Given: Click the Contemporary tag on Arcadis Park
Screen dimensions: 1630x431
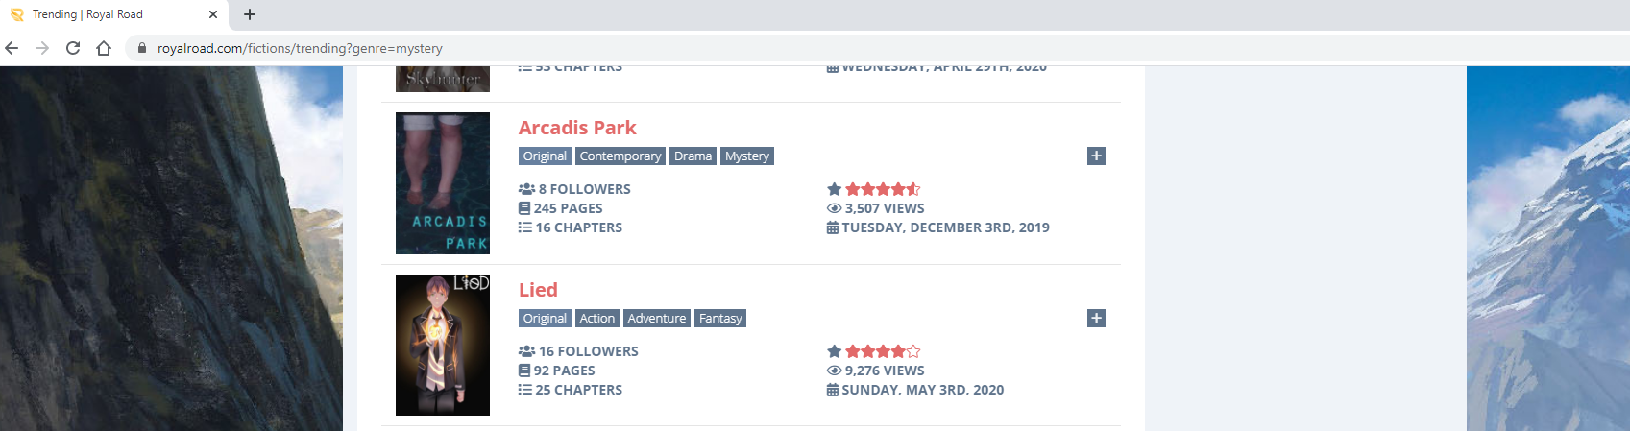Looking at the screenshot, I should tap(620, 156).
